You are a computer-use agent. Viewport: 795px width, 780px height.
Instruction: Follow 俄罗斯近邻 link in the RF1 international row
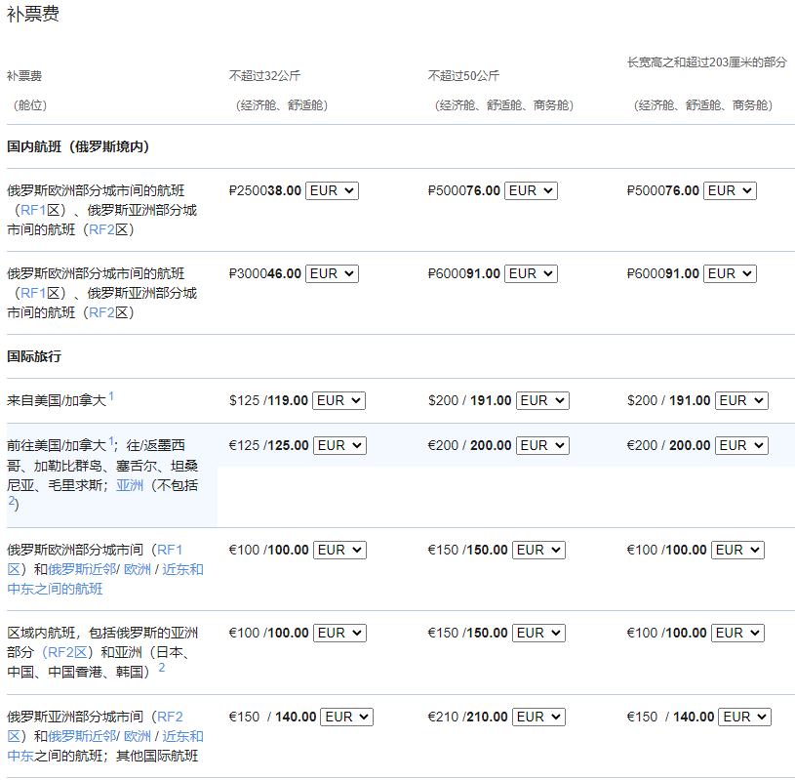(x=82, y=569)
